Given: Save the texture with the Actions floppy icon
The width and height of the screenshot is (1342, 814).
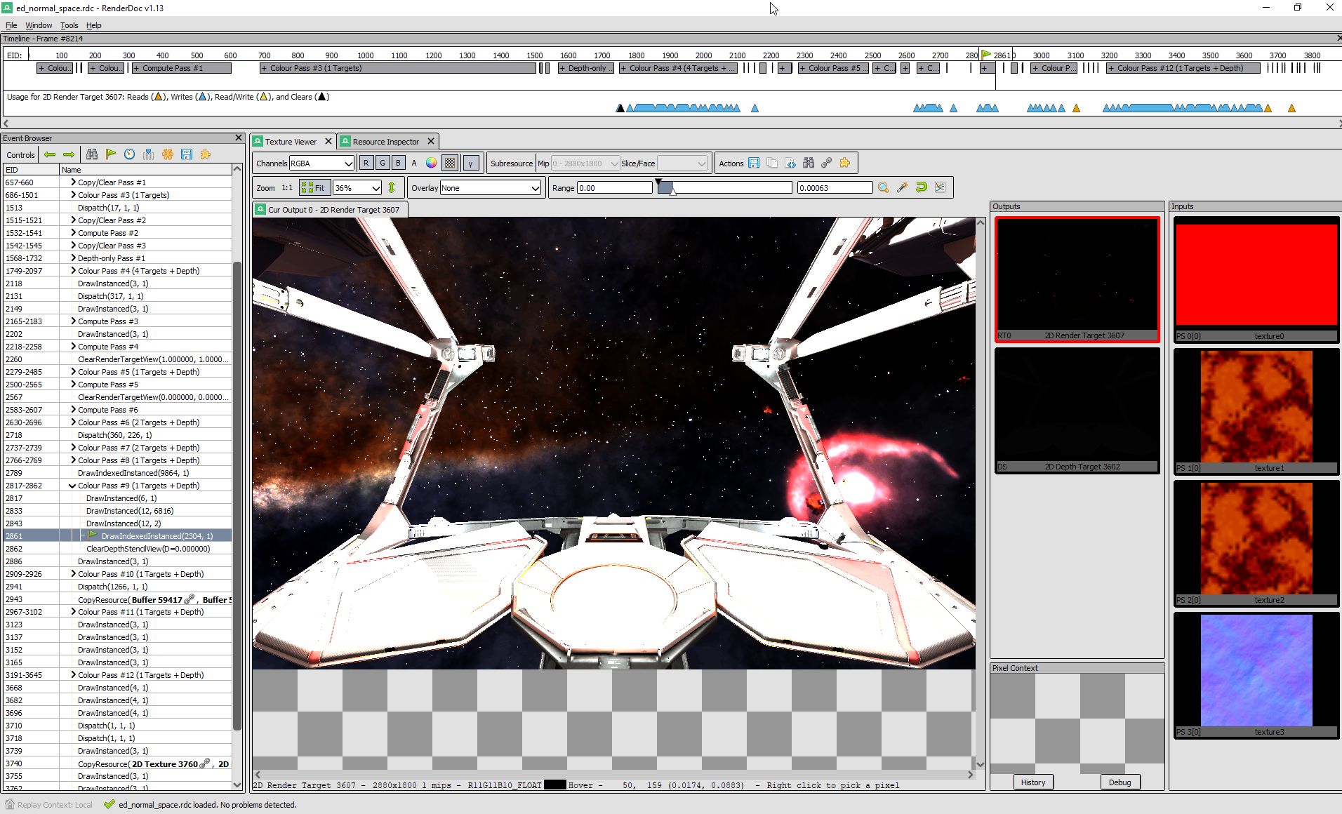Looking at the screenshot, I should [754, 164].
